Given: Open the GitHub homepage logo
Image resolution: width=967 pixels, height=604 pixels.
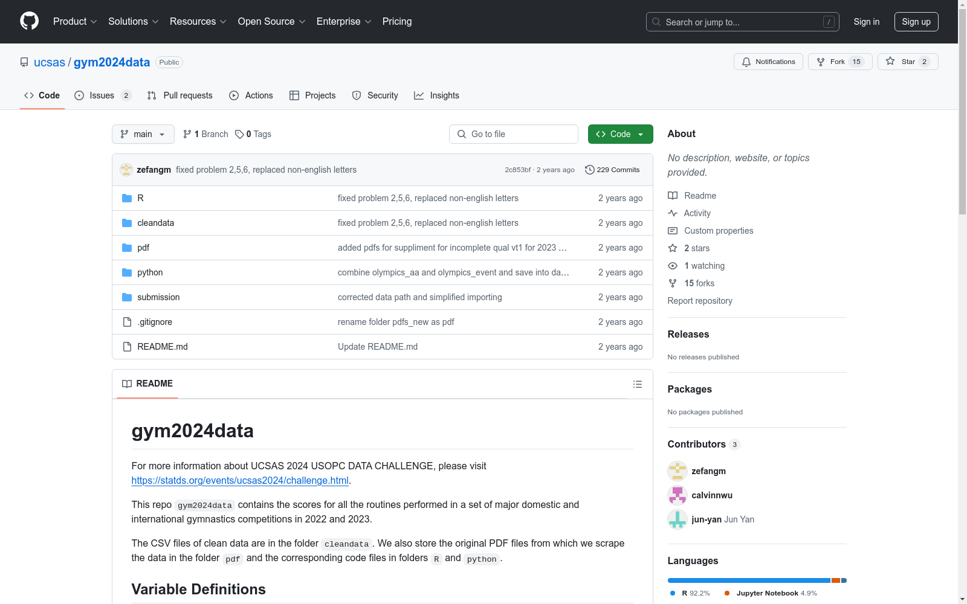Looking at the screenshot, I should tap(29, 21).
